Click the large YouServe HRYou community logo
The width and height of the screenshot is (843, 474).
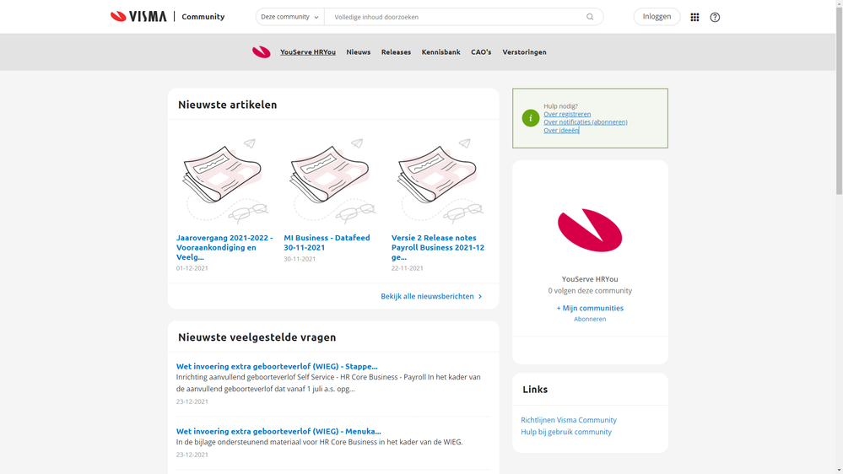click(590, 230)
